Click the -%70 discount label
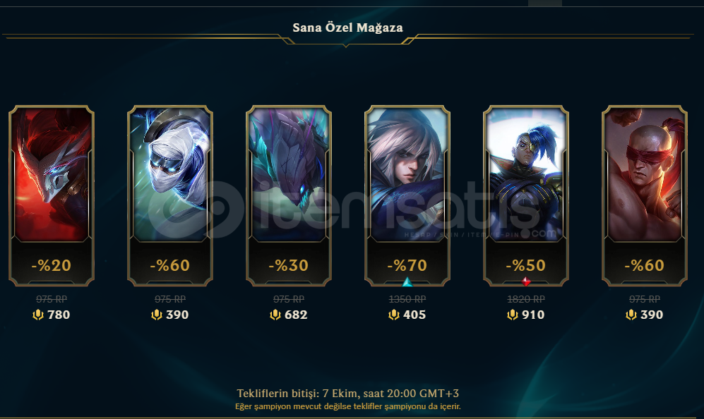Screen dimensions: 704x419 pyautogui.click(x=407, y=265)
